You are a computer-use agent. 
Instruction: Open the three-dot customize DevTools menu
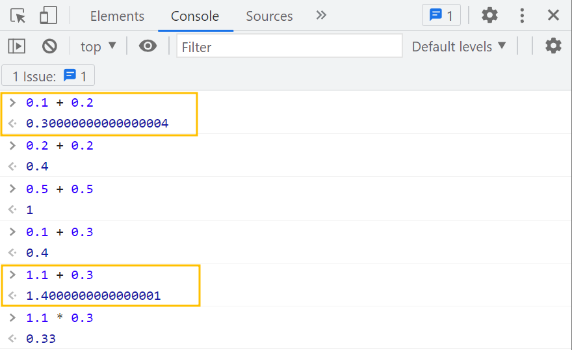click(x=522, y=16)
